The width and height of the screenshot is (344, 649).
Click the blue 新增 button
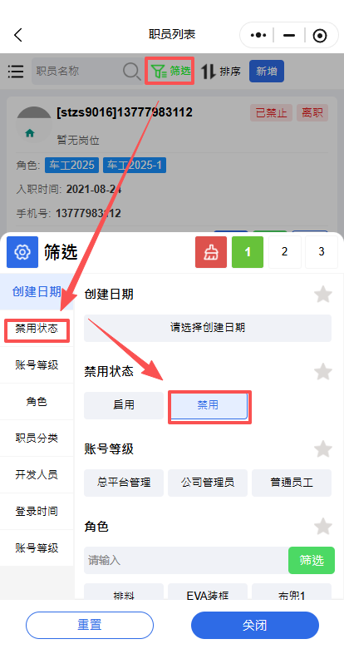point(266,72)
